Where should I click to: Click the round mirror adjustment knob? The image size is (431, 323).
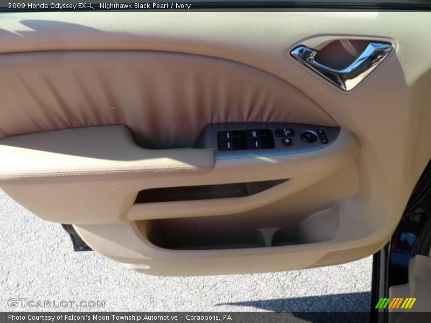point(308,137)
